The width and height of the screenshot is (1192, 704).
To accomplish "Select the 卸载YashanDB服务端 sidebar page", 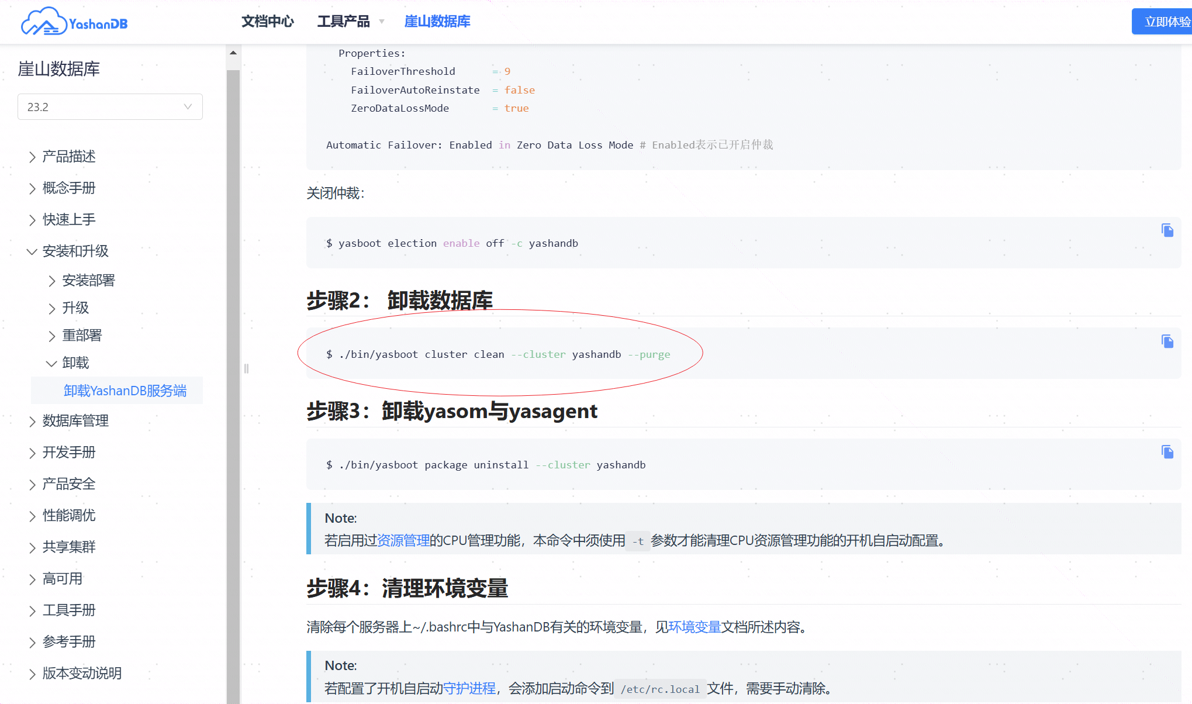I will pos(125,390).
